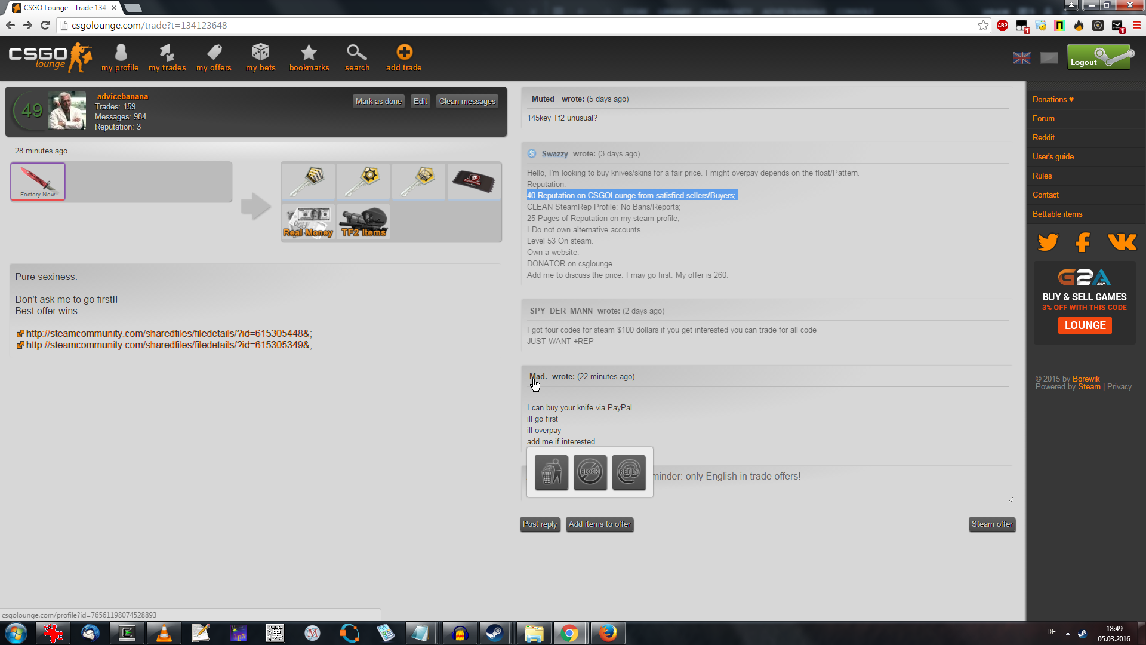Open the VK social icon
The image size is (1146, 645).
pos(1122,242)
